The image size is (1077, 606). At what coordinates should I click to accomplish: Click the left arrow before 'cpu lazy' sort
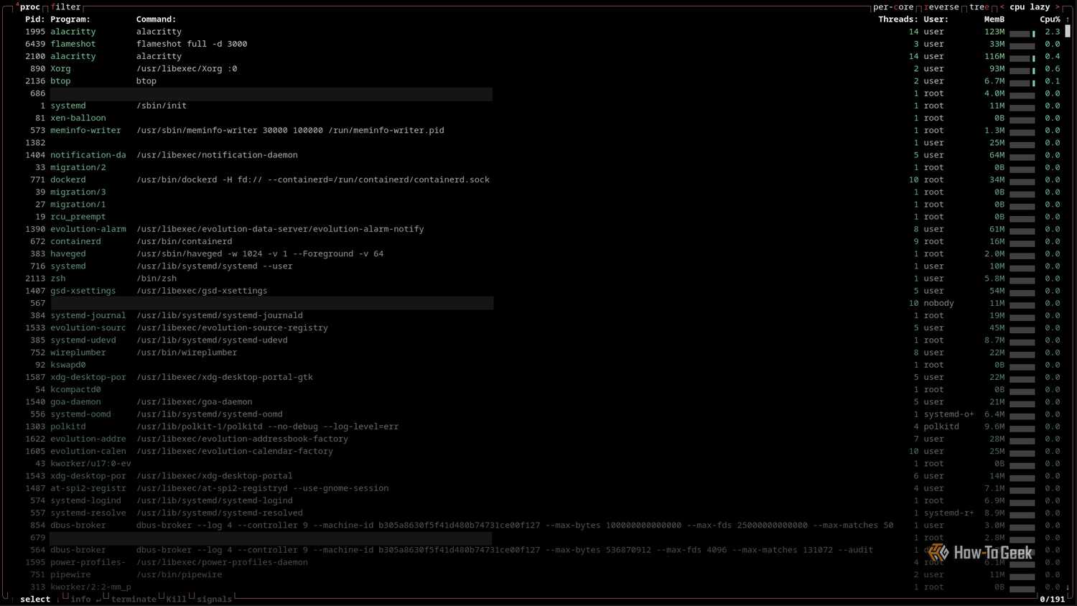(1002, 7)
